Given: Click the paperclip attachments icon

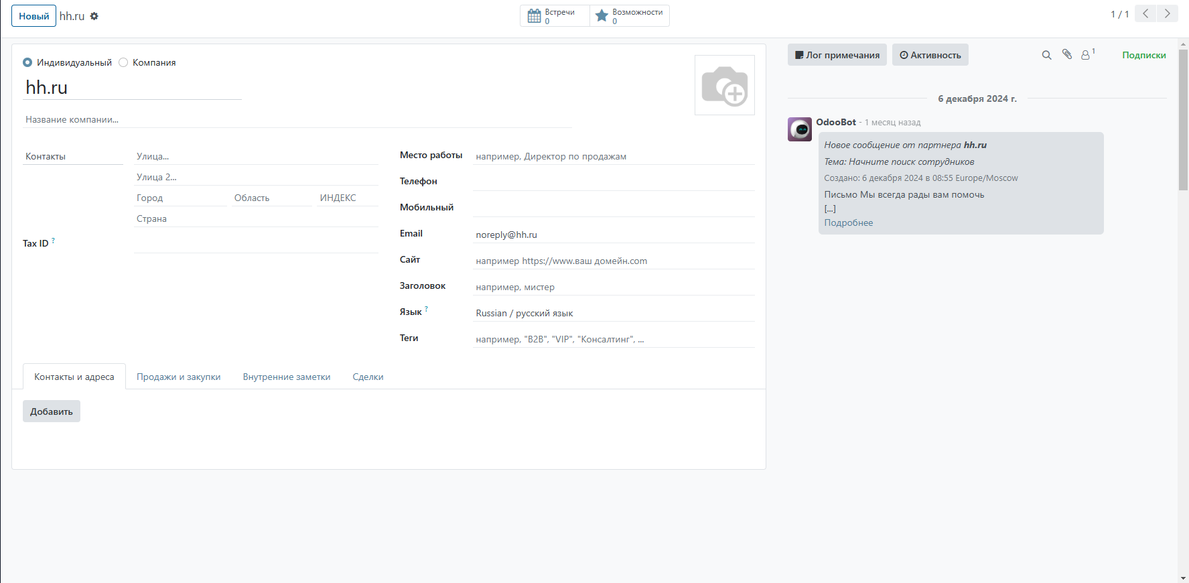Looking at the screenshot, I should [1067, 55].
